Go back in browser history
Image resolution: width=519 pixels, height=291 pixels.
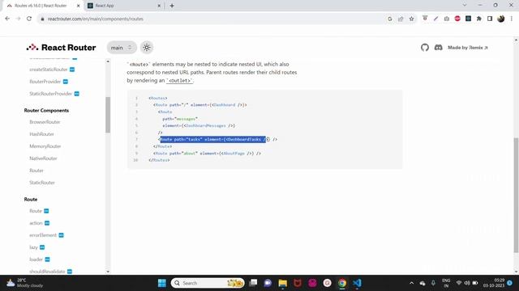point(7,19)
